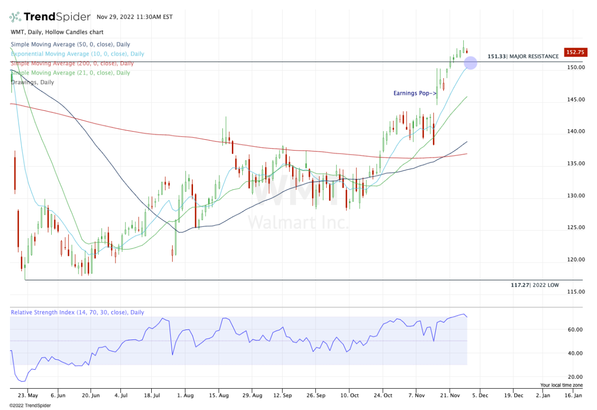
Task: Select the Simple Moving Average 21 legend
Action: point(70,73)
